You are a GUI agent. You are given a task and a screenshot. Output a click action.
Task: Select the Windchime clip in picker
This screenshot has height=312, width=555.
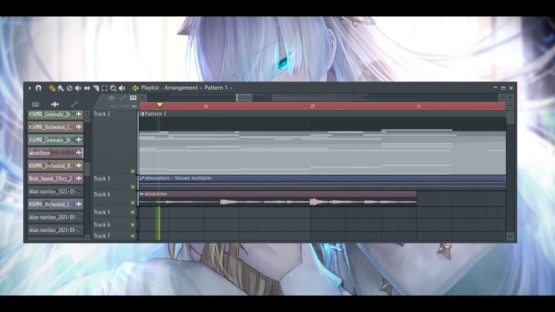(x=55, y=153)
